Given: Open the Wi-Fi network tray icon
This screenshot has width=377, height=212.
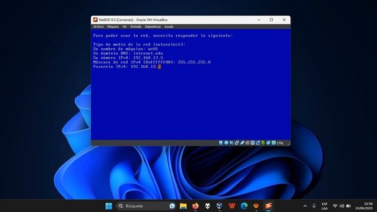Looking at the screenshot, I should pyautogui.click(x=335, y=206).
